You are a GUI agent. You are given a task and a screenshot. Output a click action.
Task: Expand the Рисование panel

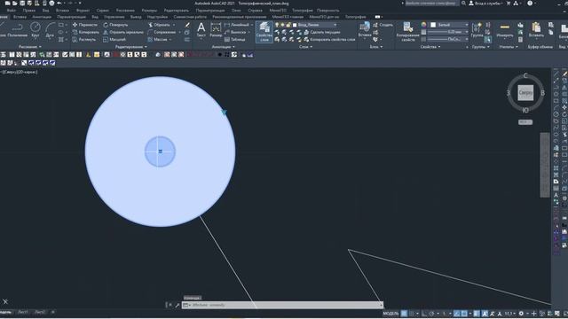[x=29, y=47]
